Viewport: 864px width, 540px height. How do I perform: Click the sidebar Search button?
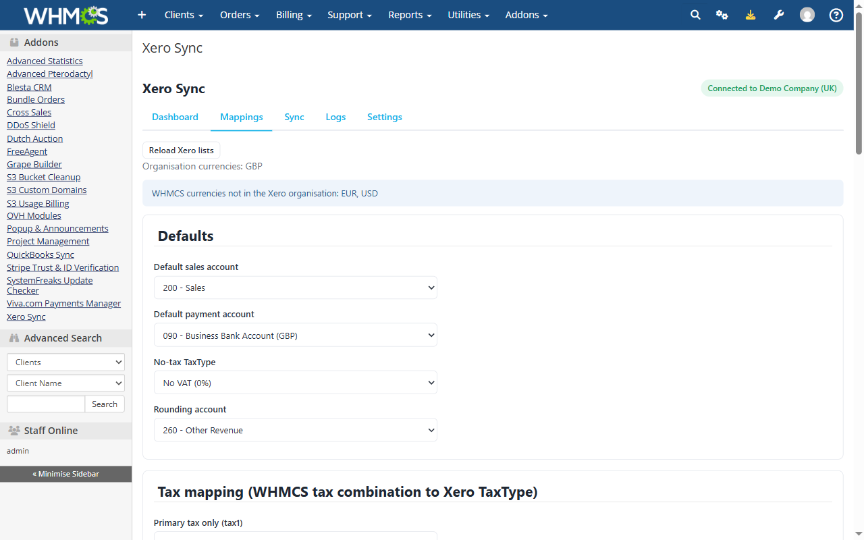[105, 404]
